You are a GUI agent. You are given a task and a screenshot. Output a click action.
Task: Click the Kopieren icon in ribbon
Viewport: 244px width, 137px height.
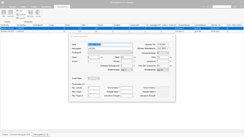[x=18, y=14]
